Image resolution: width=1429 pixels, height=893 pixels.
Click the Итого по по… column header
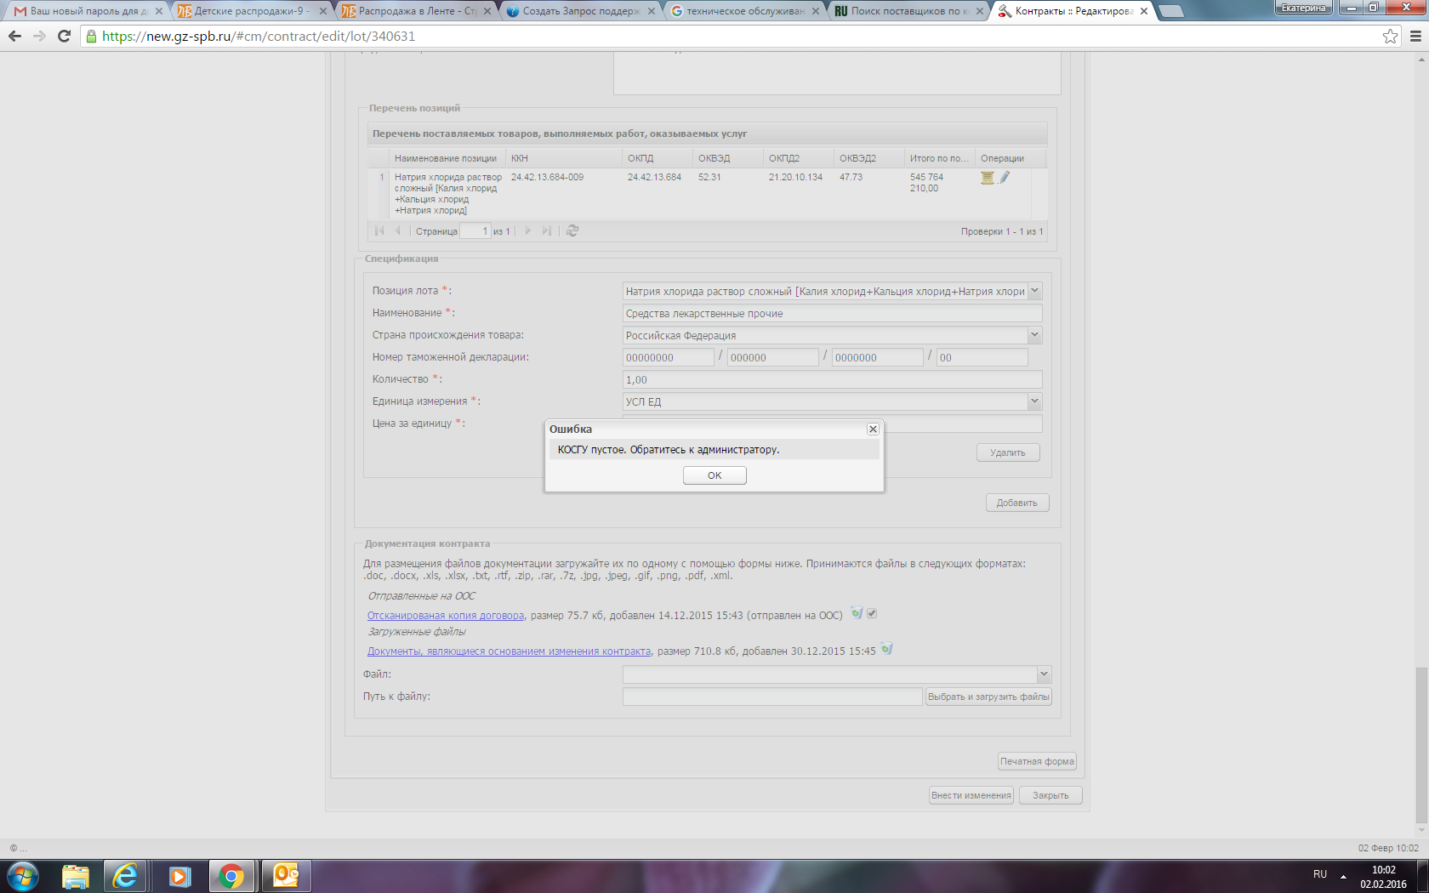[940, 158]
